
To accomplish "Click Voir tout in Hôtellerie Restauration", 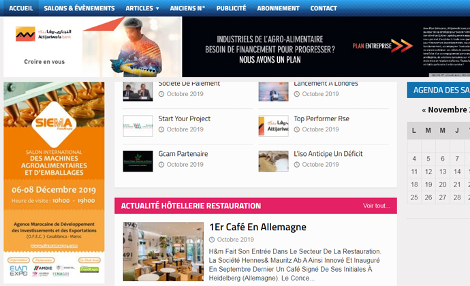I will [x=377, y=206].
